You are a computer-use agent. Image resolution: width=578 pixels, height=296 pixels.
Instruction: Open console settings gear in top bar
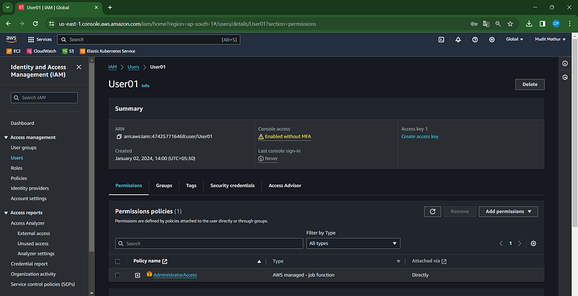pyautogui.click(x=491, y=40)
